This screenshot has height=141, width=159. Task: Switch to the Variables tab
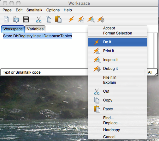(x=35, y=29)
